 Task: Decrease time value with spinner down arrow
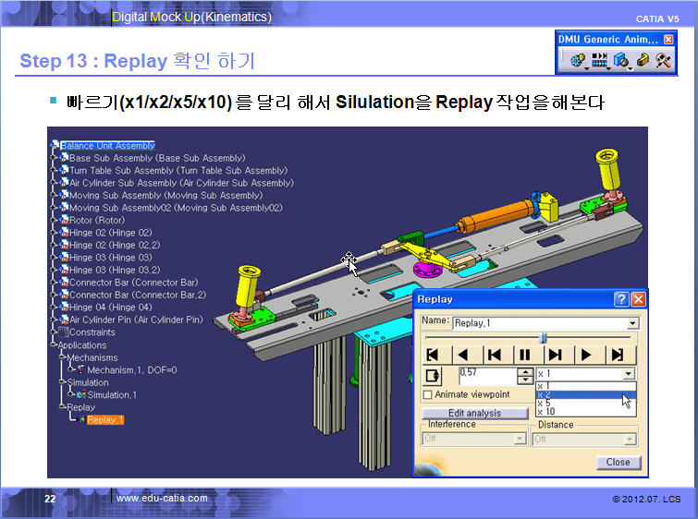pyautogui.click(x=525, y=380)
